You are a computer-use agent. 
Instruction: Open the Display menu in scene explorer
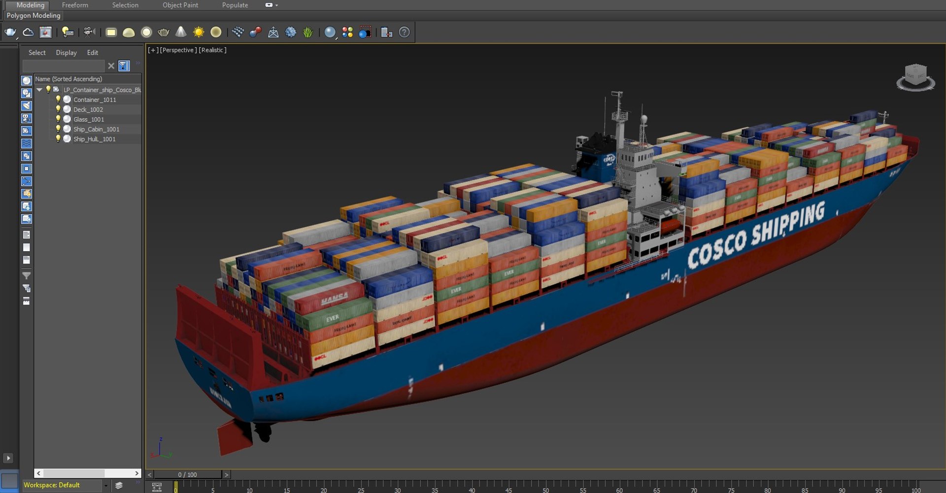66,53
